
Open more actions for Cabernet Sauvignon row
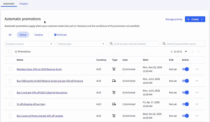(197, 93)
